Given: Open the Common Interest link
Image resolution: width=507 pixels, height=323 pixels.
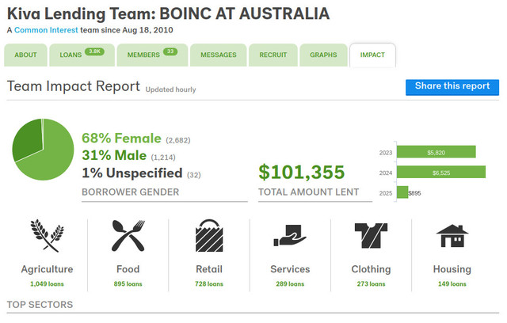Looking at the screenshot, I should [x=46, y=30].
